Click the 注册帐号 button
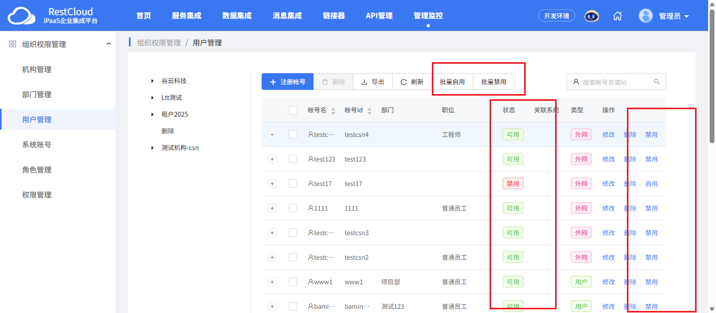This screenshot has width=716, height=313. coord(287,82)
